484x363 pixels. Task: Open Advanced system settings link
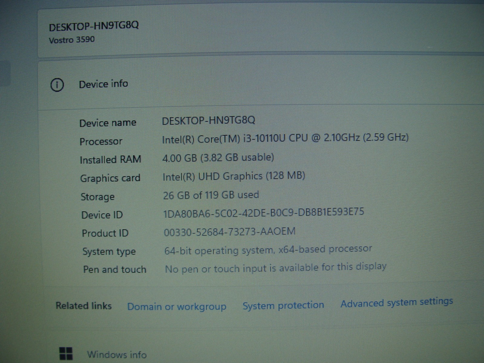(x=397, y=302)
